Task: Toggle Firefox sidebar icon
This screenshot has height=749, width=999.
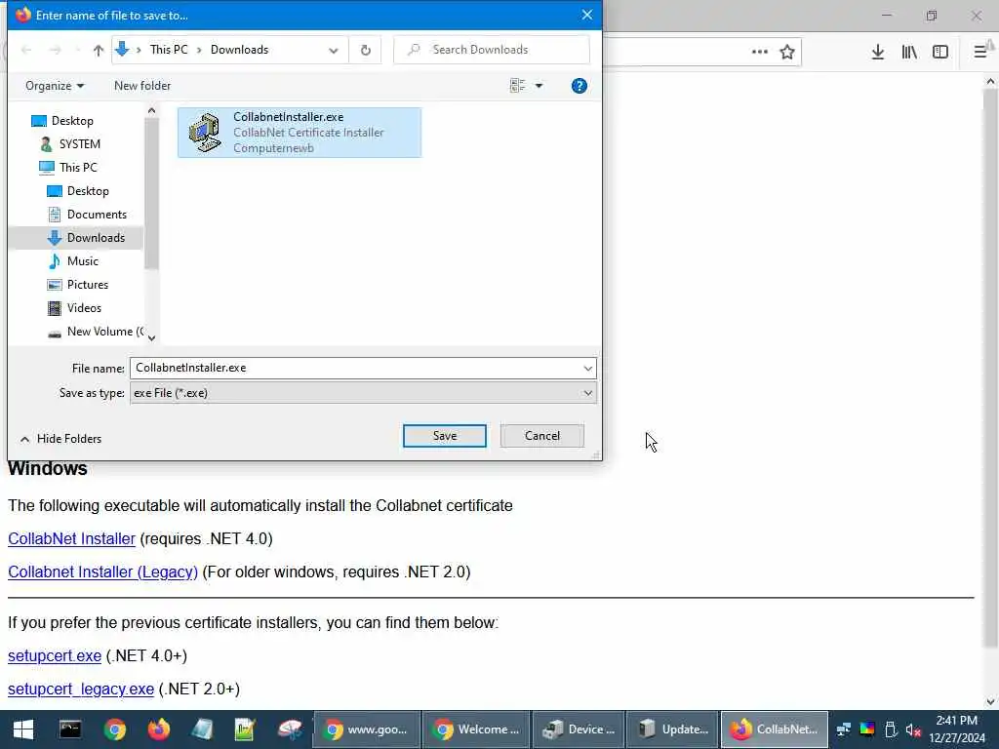Action: pos(940,53)
